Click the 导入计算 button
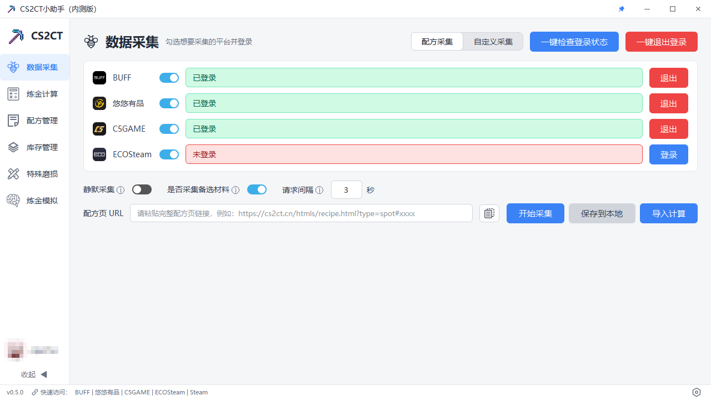This screenshot has width=711, height=400. (x=669, y=213)
